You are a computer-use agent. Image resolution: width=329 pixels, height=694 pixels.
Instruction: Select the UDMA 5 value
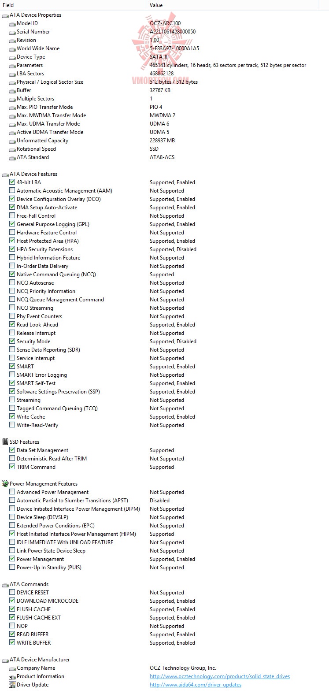159,132
